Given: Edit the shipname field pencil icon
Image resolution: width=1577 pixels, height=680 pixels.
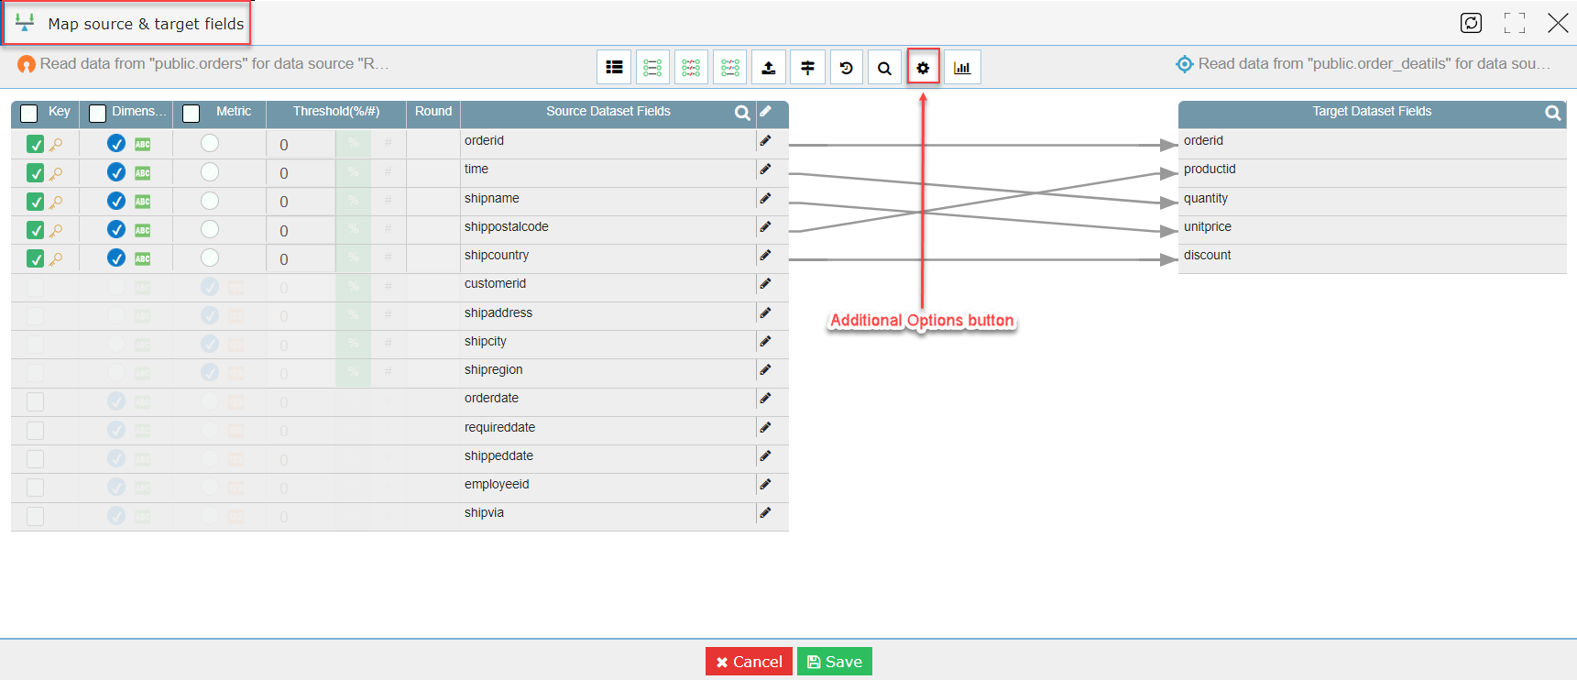Looking at the screenshot, I should (x=765, y=199).
